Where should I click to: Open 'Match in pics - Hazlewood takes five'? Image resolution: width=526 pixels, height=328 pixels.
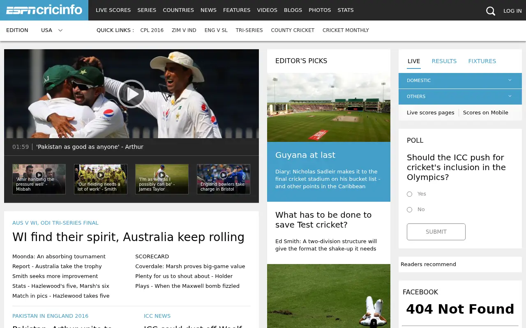click(61, 296)
